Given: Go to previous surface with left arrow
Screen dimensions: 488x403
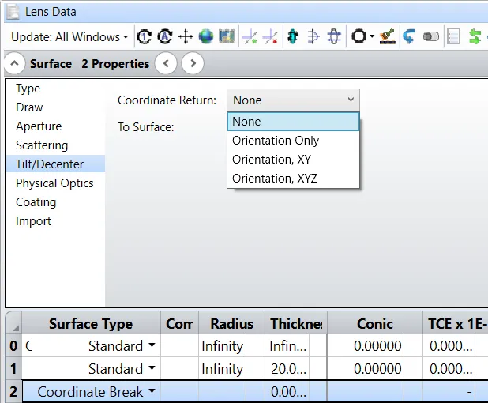Looking at the screenshot, I should pos(165,63).
